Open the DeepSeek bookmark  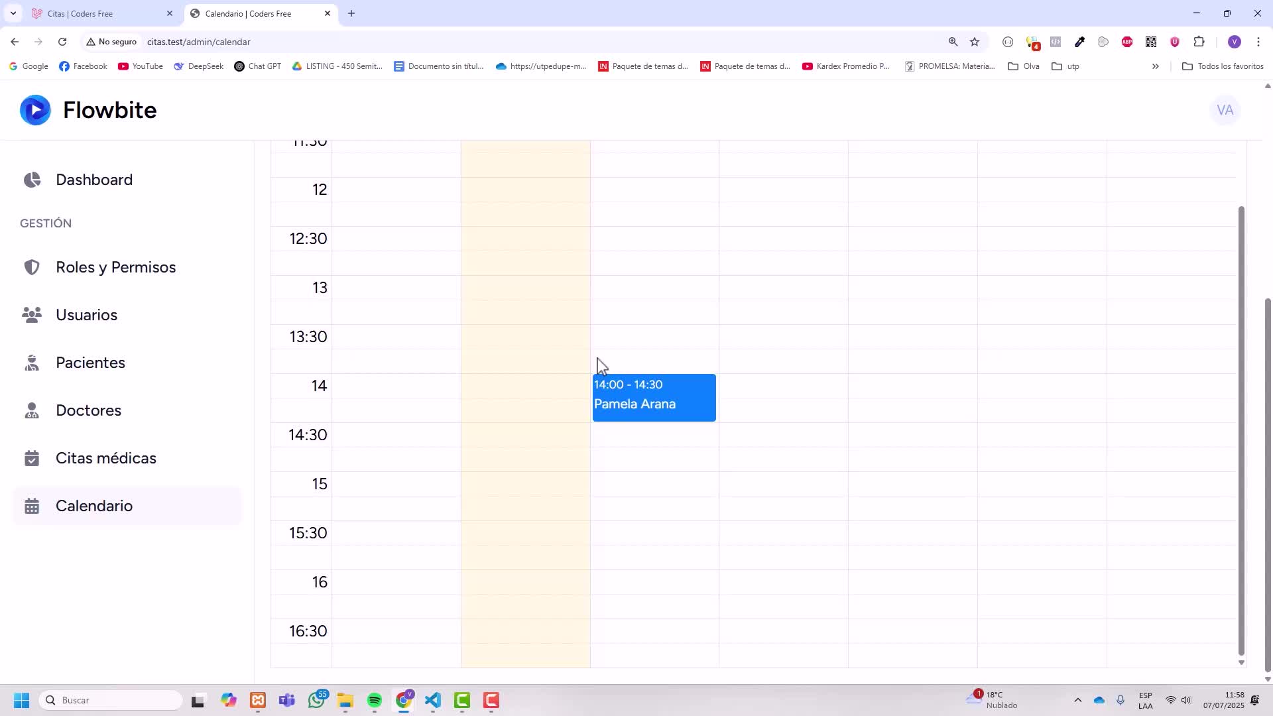[x=198, y=66]
